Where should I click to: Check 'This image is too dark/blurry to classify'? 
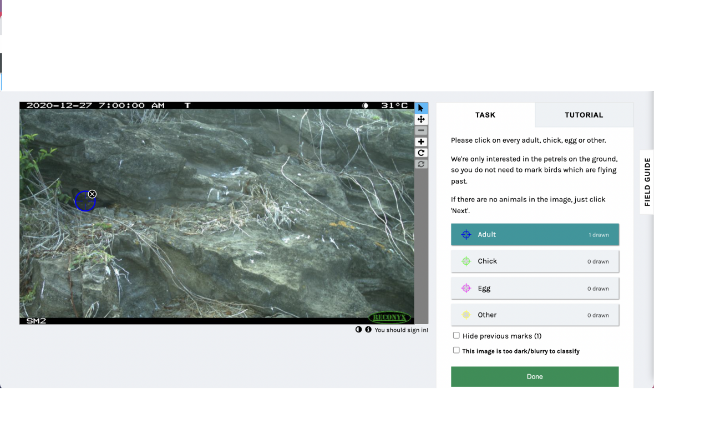[456, 350]
